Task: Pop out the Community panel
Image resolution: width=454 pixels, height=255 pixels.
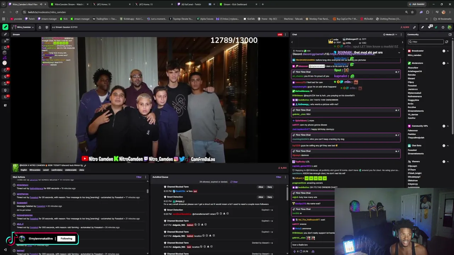Action: [x=450, y=34]
